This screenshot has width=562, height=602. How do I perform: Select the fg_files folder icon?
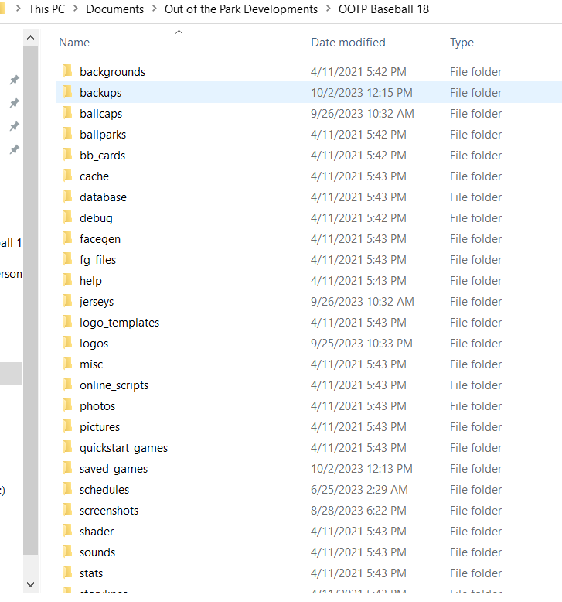tap(67, 258)
